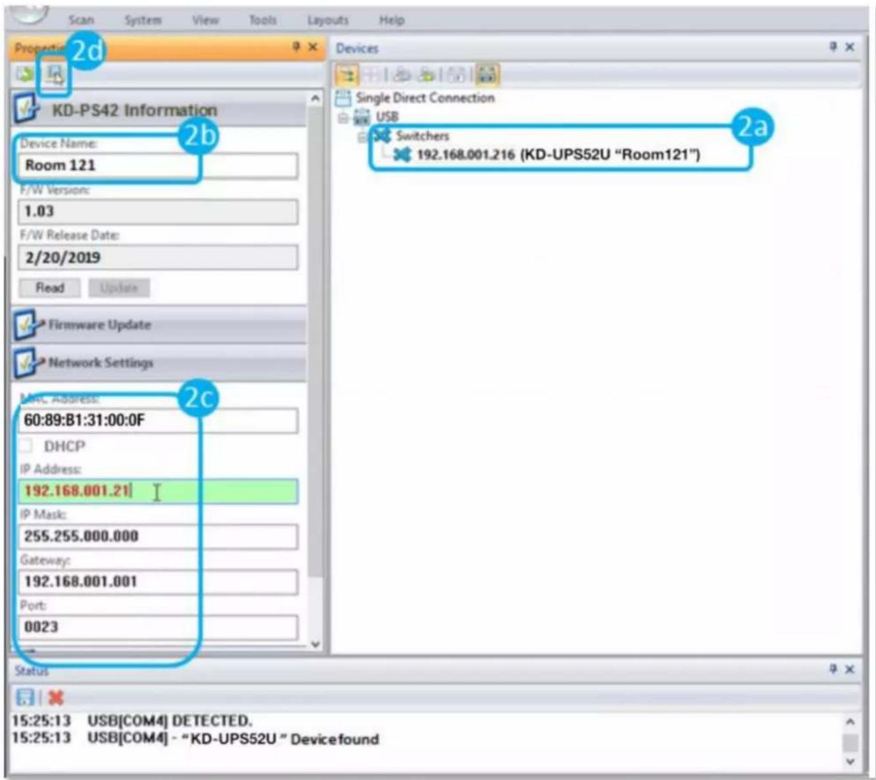
Task: Click the Single Direct Connection icon
Action: pos(343,98)
